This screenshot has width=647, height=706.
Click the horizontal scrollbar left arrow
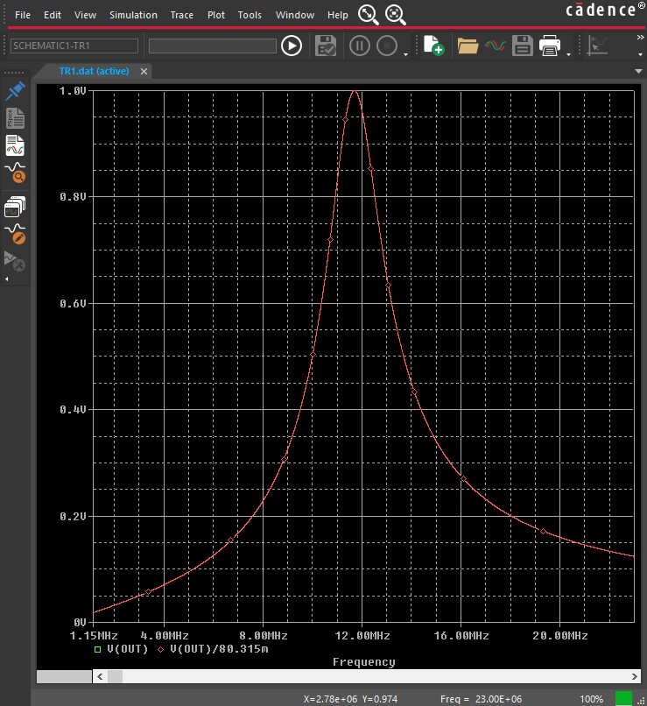(x=100, y=676)
